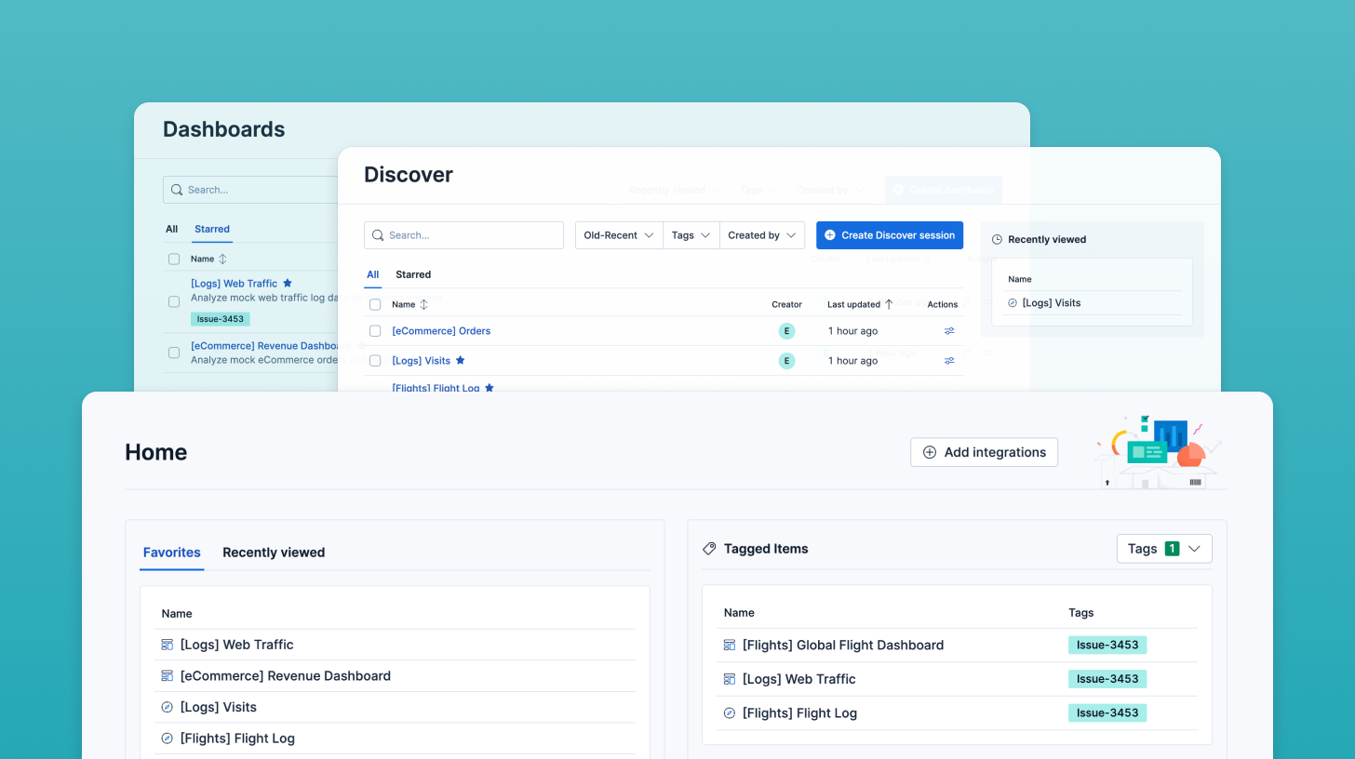Click the tag icon beside Tagged Items heading
This screenshot has width=1355, height=759.
[x=709, y=548]
